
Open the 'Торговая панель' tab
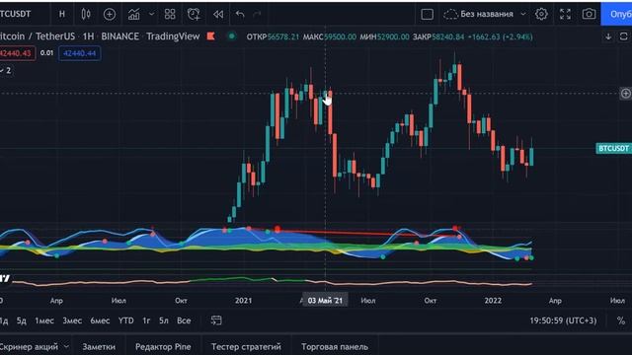(335, 346)
